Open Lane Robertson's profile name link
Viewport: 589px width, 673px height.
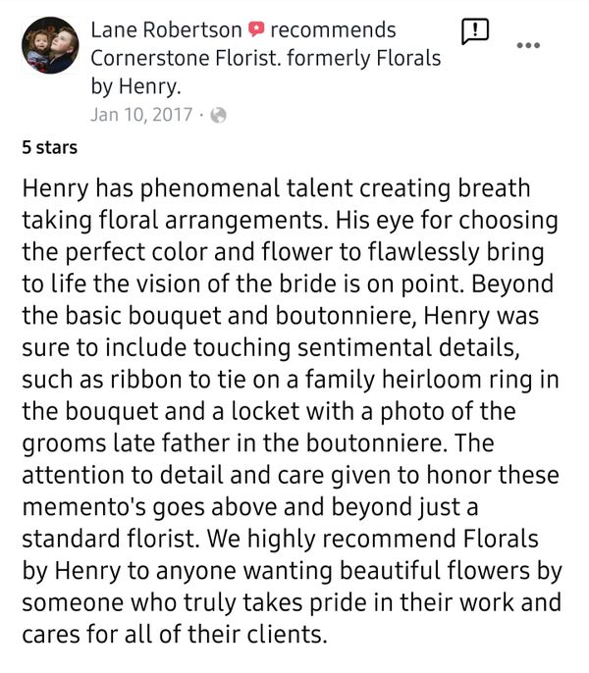click(x=166, y=30)
